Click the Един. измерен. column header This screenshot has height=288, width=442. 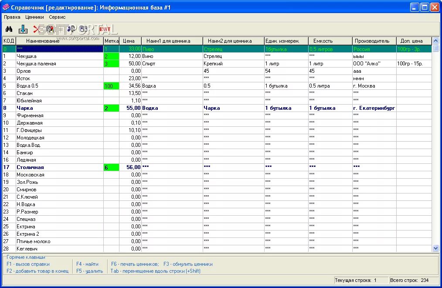pos(286,41)
